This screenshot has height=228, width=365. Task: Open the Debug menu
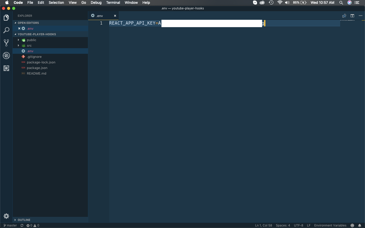point(96,3)
